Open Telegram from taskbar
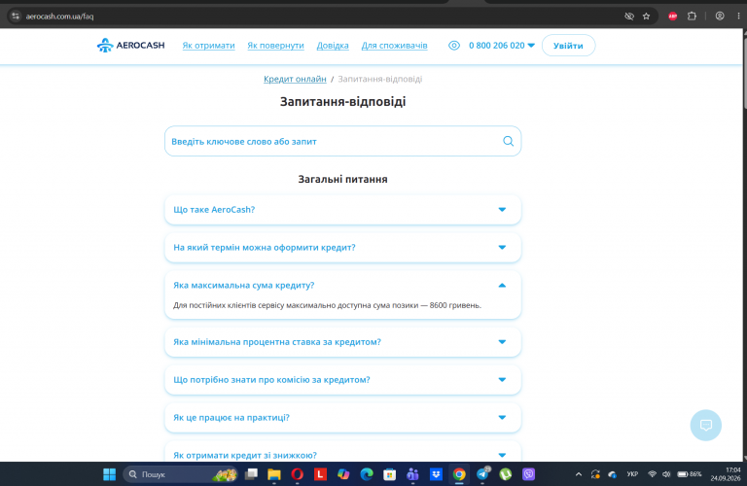 482,474
